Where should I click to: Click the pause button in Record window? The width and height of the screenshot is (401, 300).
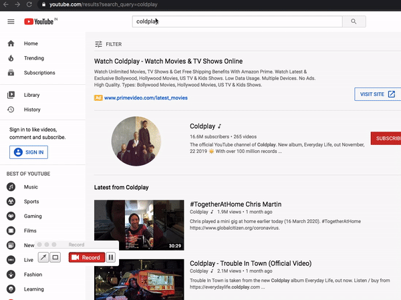(111, 257)
